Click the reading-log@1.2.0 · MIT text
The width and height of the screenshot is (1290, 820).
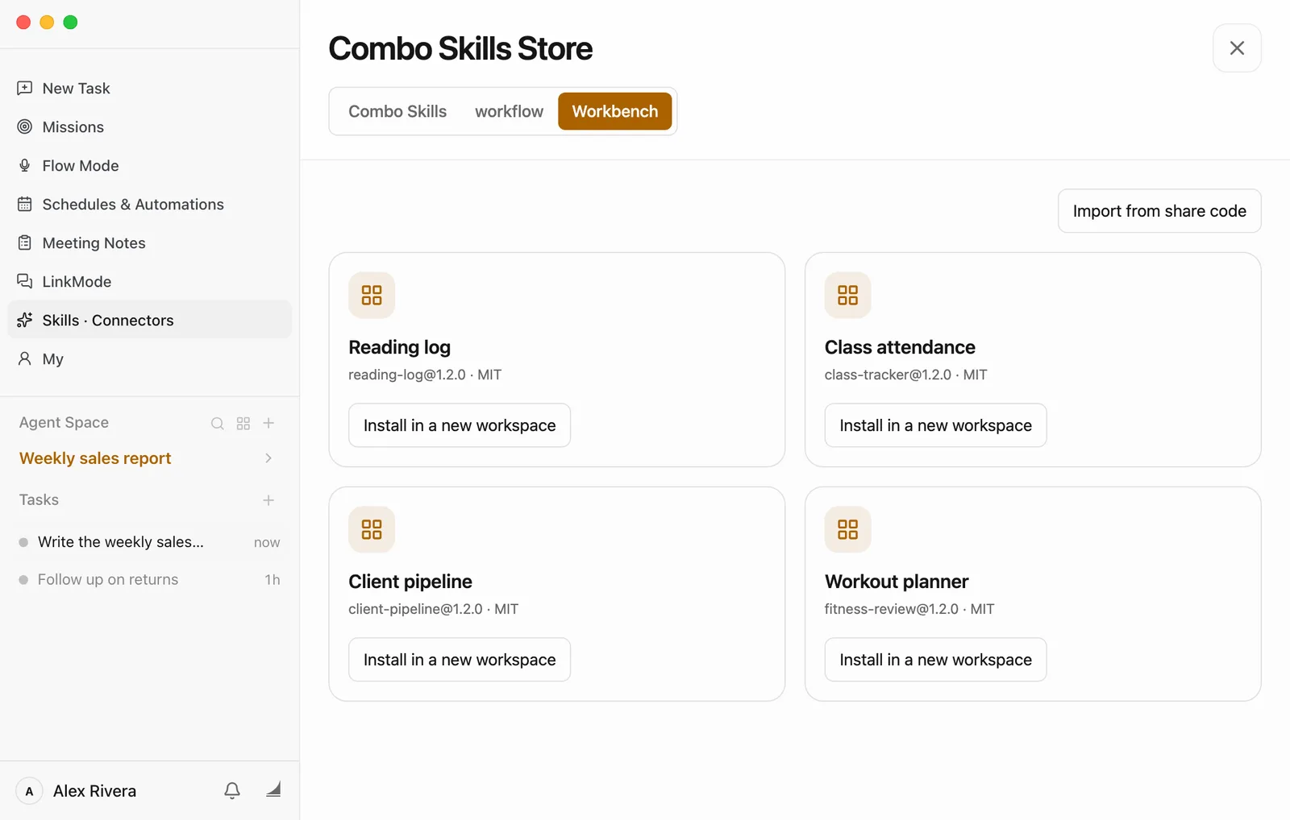point(425,375)
